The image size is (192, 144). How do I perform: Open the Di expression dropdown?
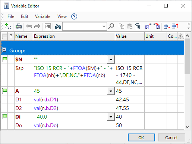tap(111, 117)
